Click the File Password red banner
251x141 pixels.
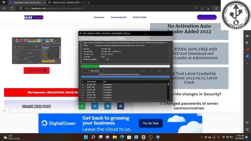tap(41, 92)
